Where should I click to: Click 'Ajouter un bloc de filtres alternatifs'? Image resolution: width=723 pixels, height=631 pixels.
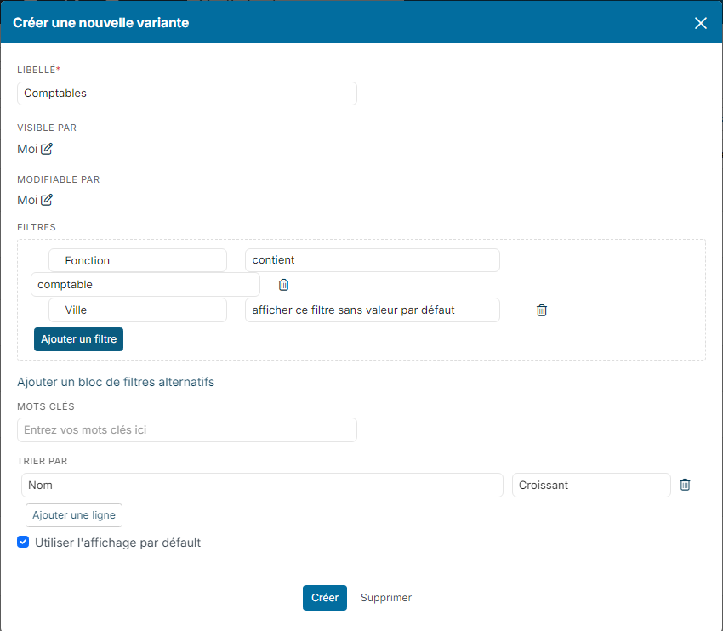tap(116, 382)
